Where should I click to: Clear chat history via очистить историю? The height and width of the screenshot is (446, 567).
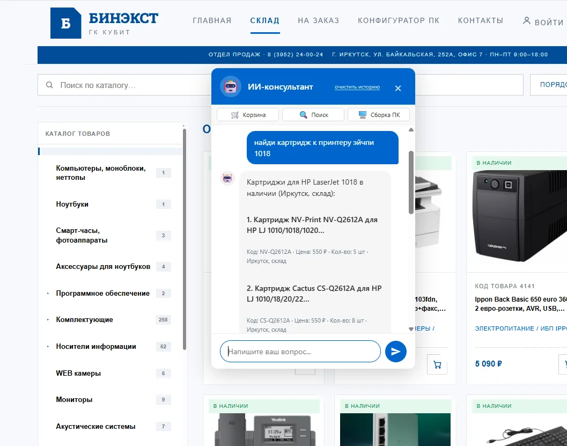pos(357,87)
